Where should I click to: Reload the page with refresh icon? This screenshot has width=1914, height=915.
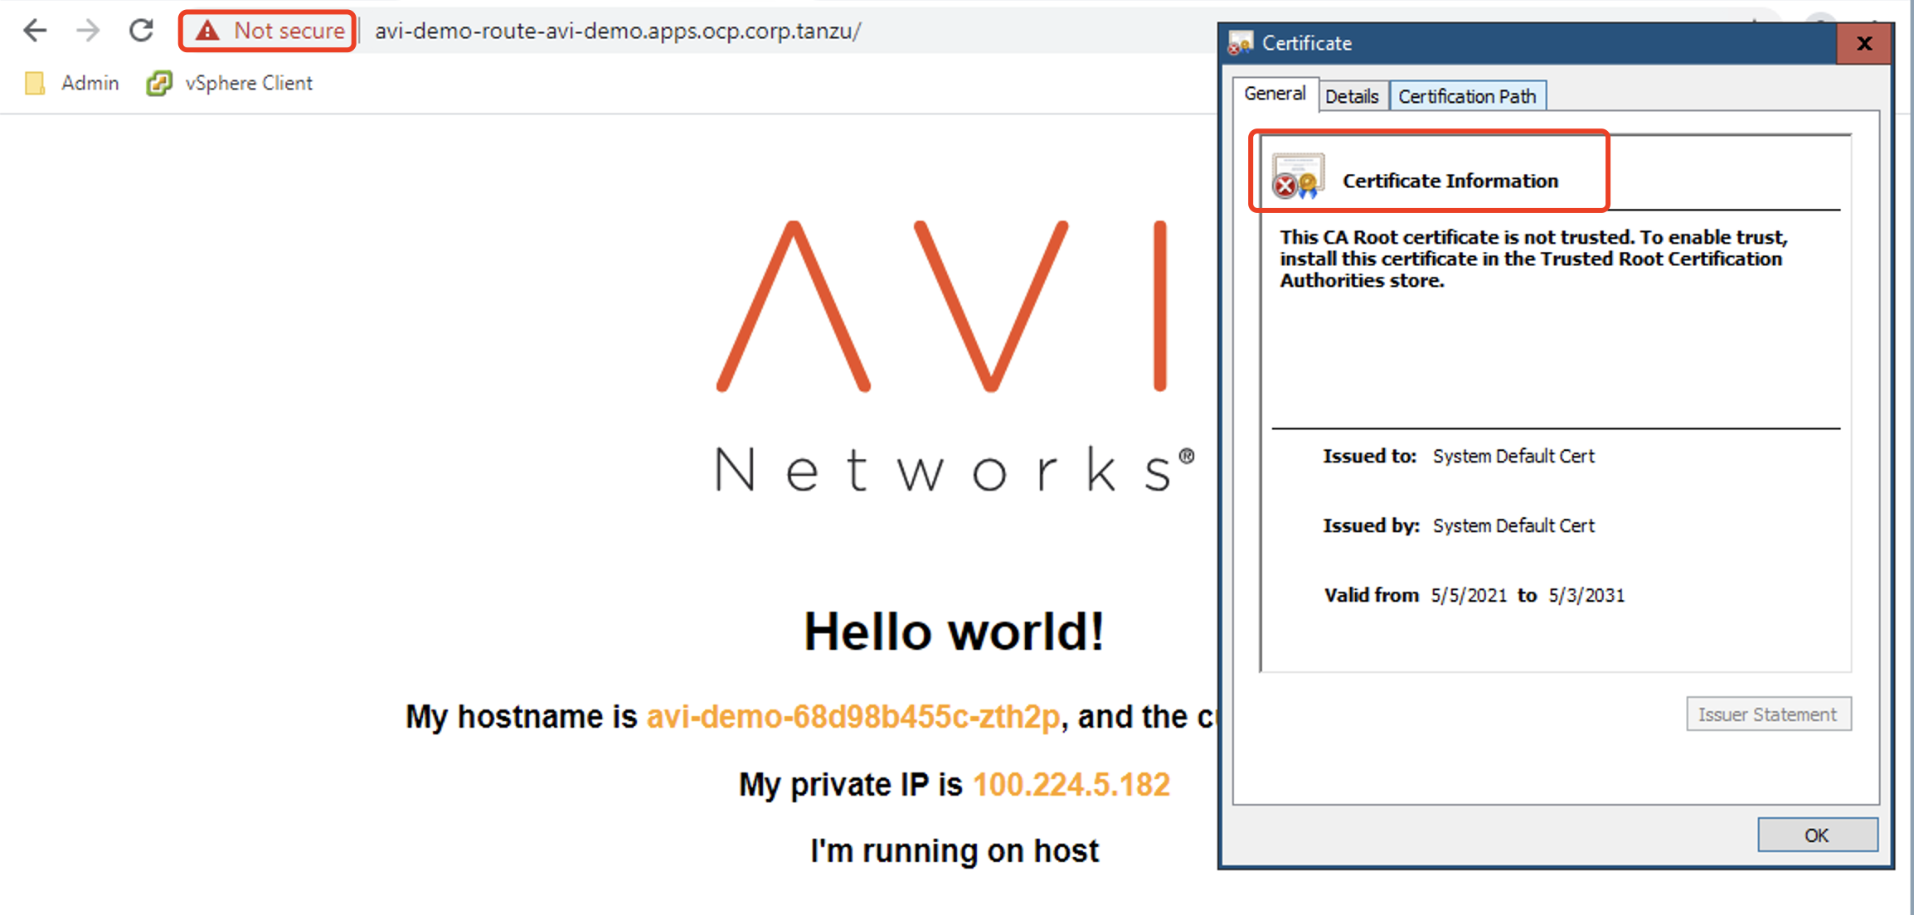141,31
